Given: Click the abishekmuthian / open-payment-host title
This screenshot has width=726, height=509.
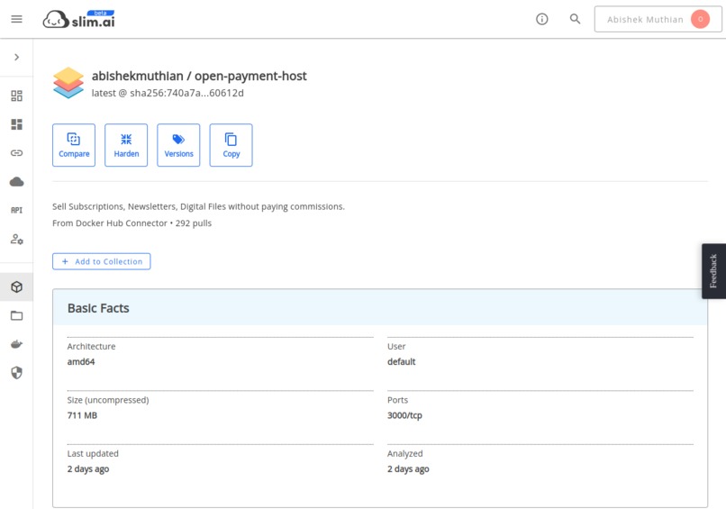Looking at the screenshot, I should pos(199,76).
